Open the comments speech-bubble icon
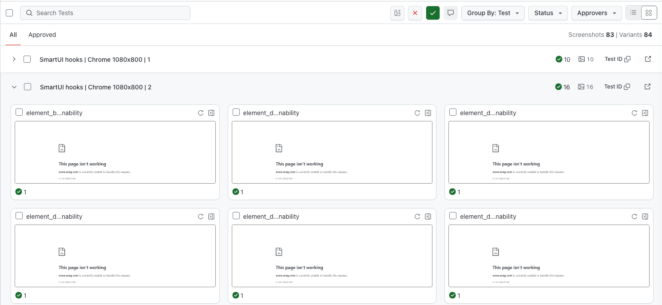 (x=451, y=13)
